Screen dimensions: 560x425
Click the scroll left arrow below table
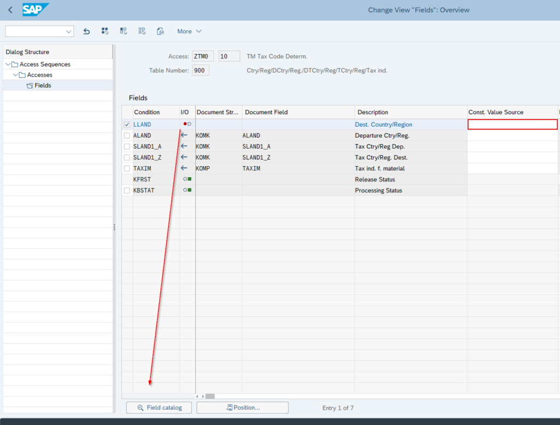[197, 397]
